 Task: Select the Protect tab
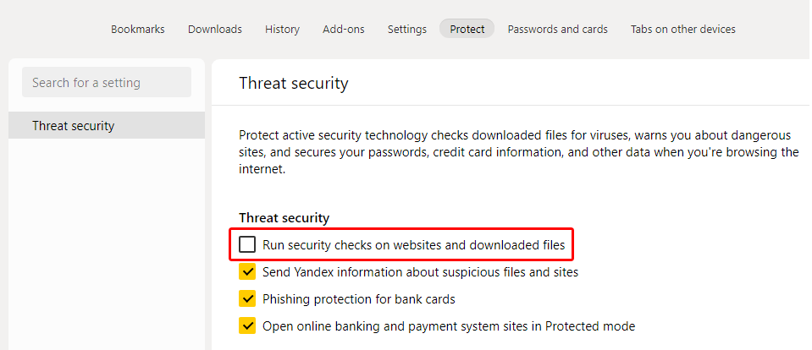tap(467, 29)
